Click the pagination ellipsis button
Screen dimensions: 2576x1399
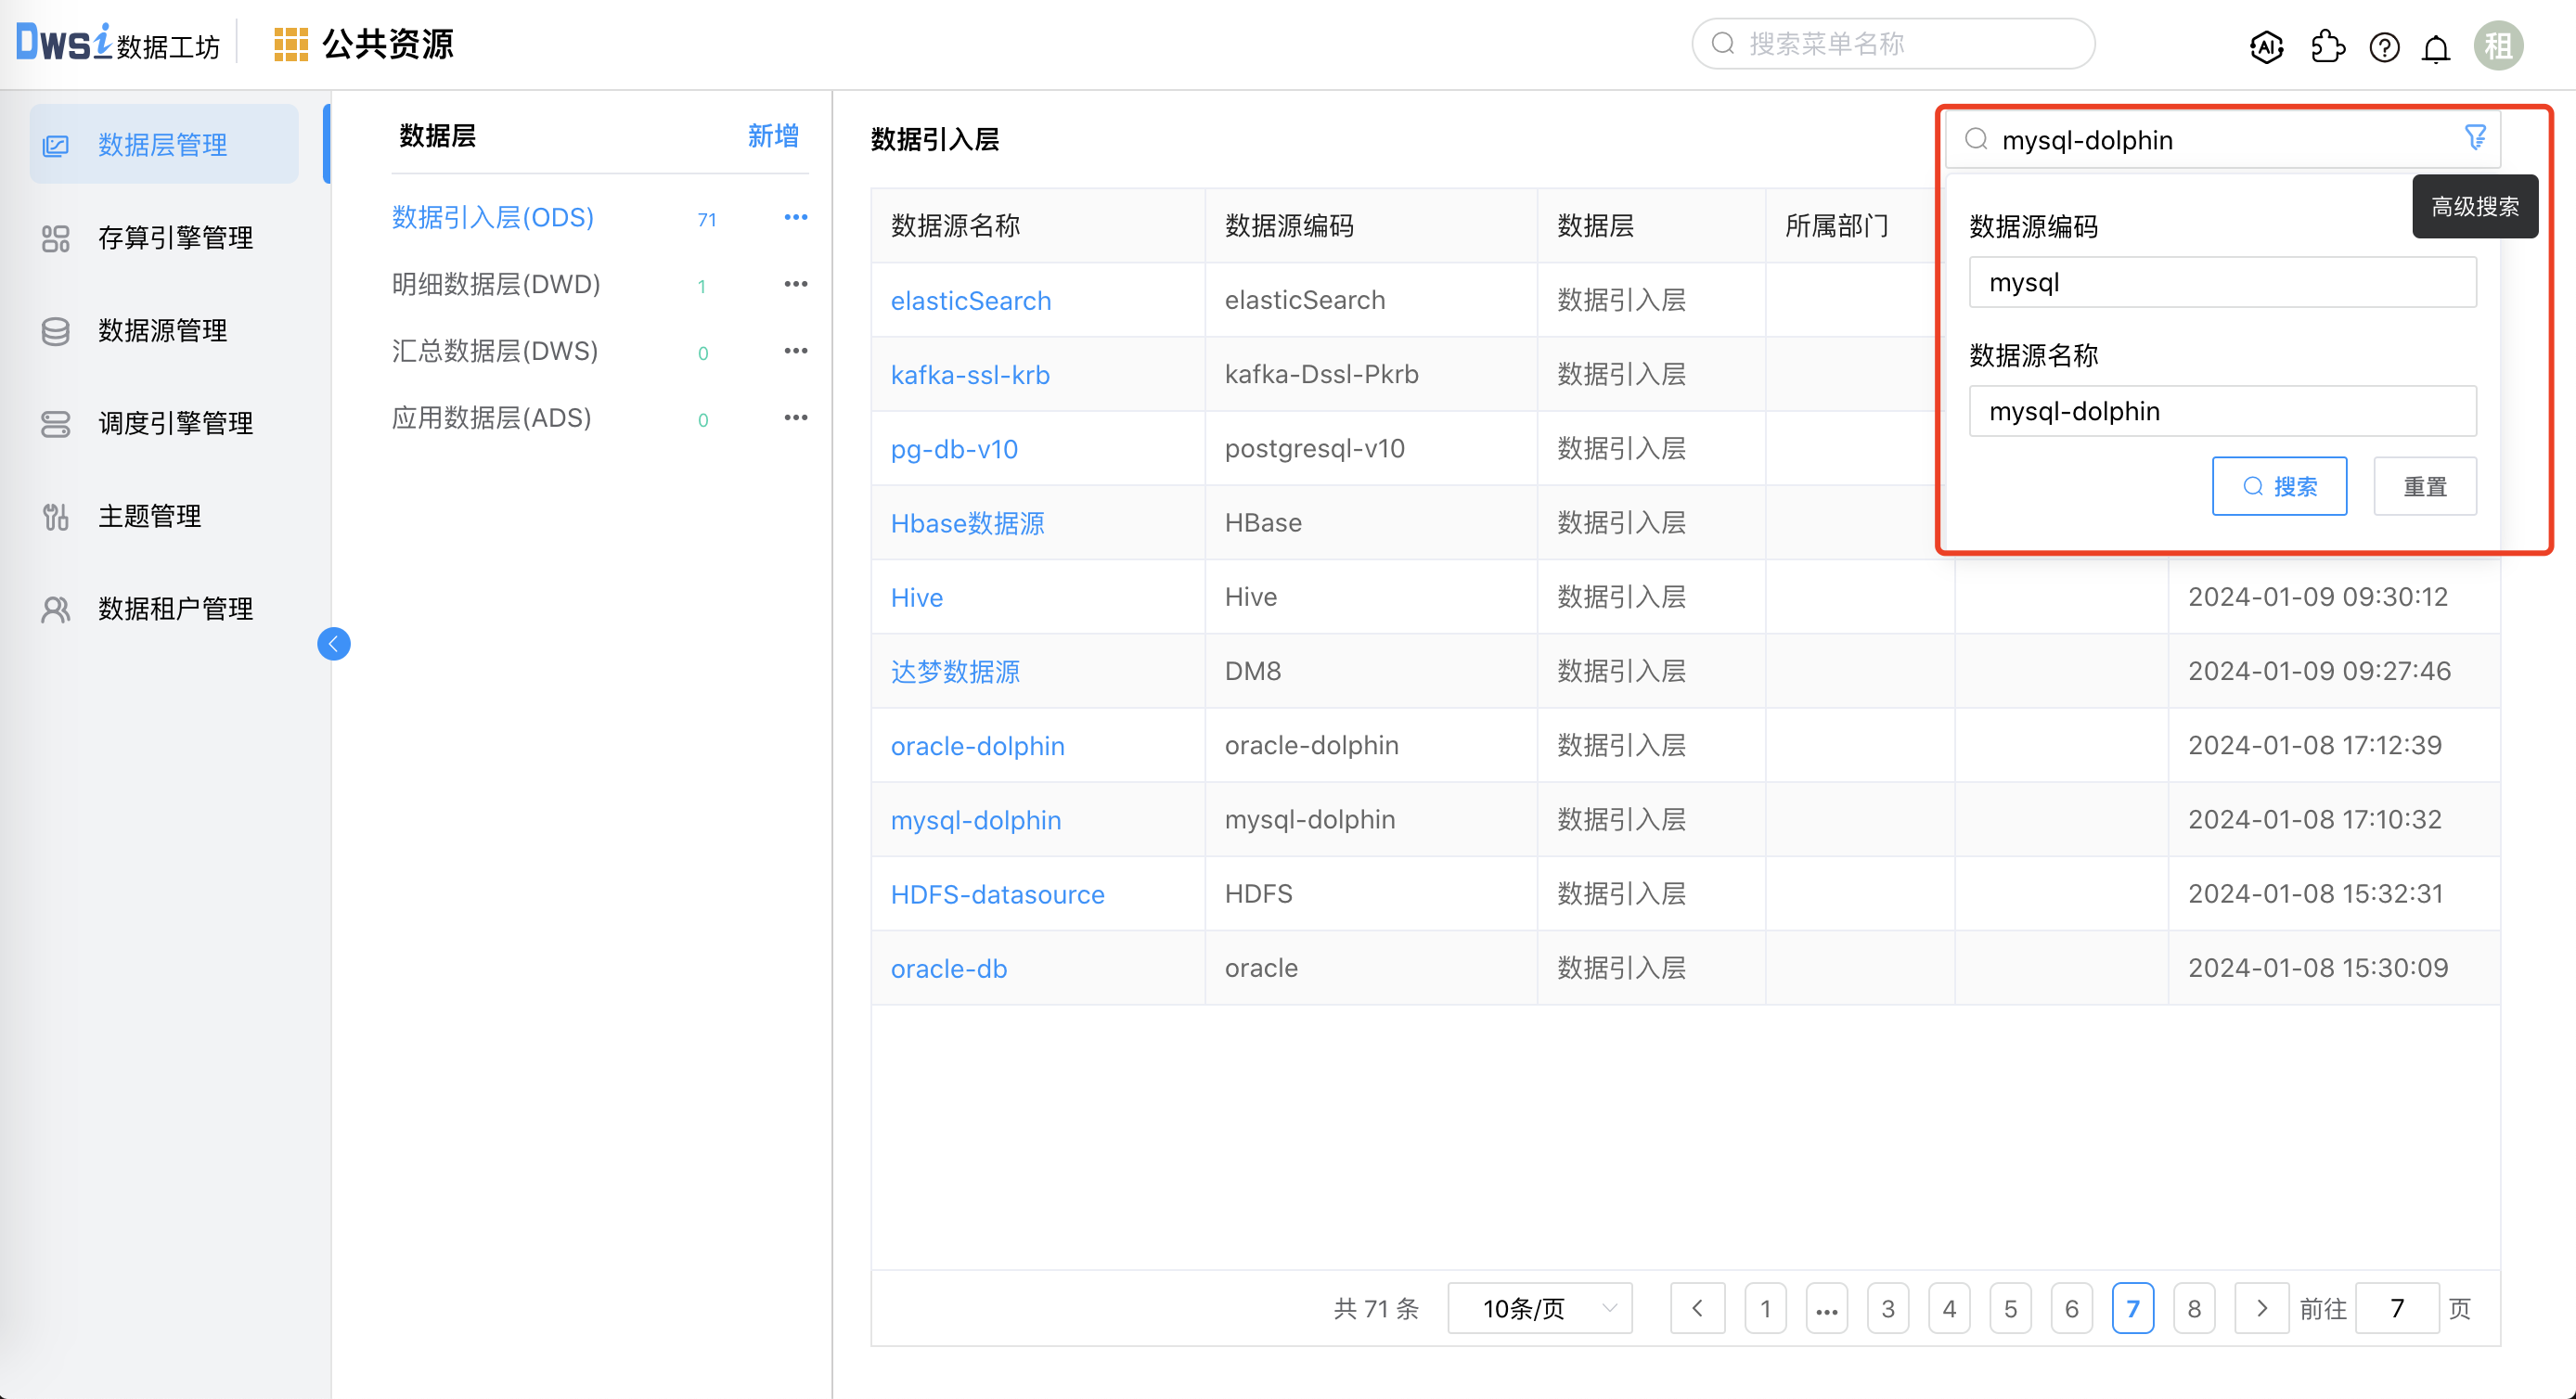click(x=1826, y=1308)
